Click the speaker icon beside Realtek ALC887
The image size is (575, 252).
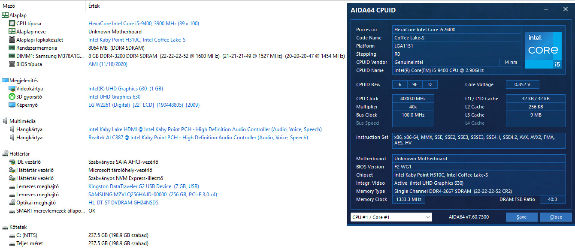(x=12, y=138)
